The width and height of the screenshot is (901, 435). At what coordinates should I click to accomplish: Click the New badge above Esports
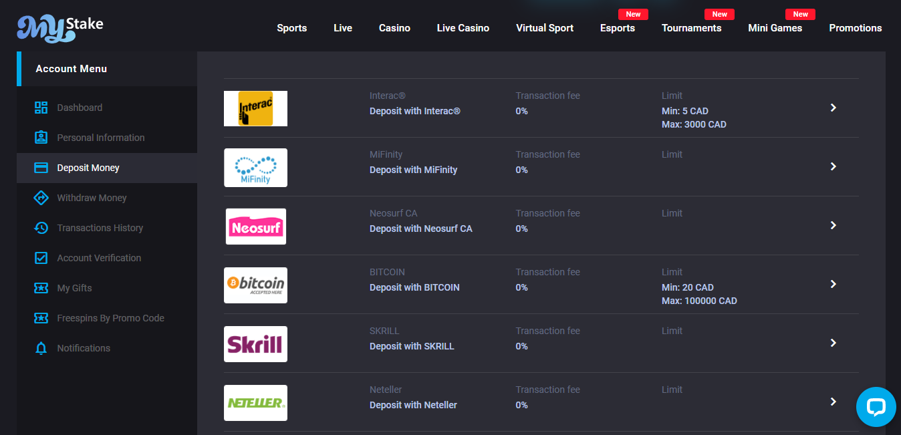coord(633,14)
